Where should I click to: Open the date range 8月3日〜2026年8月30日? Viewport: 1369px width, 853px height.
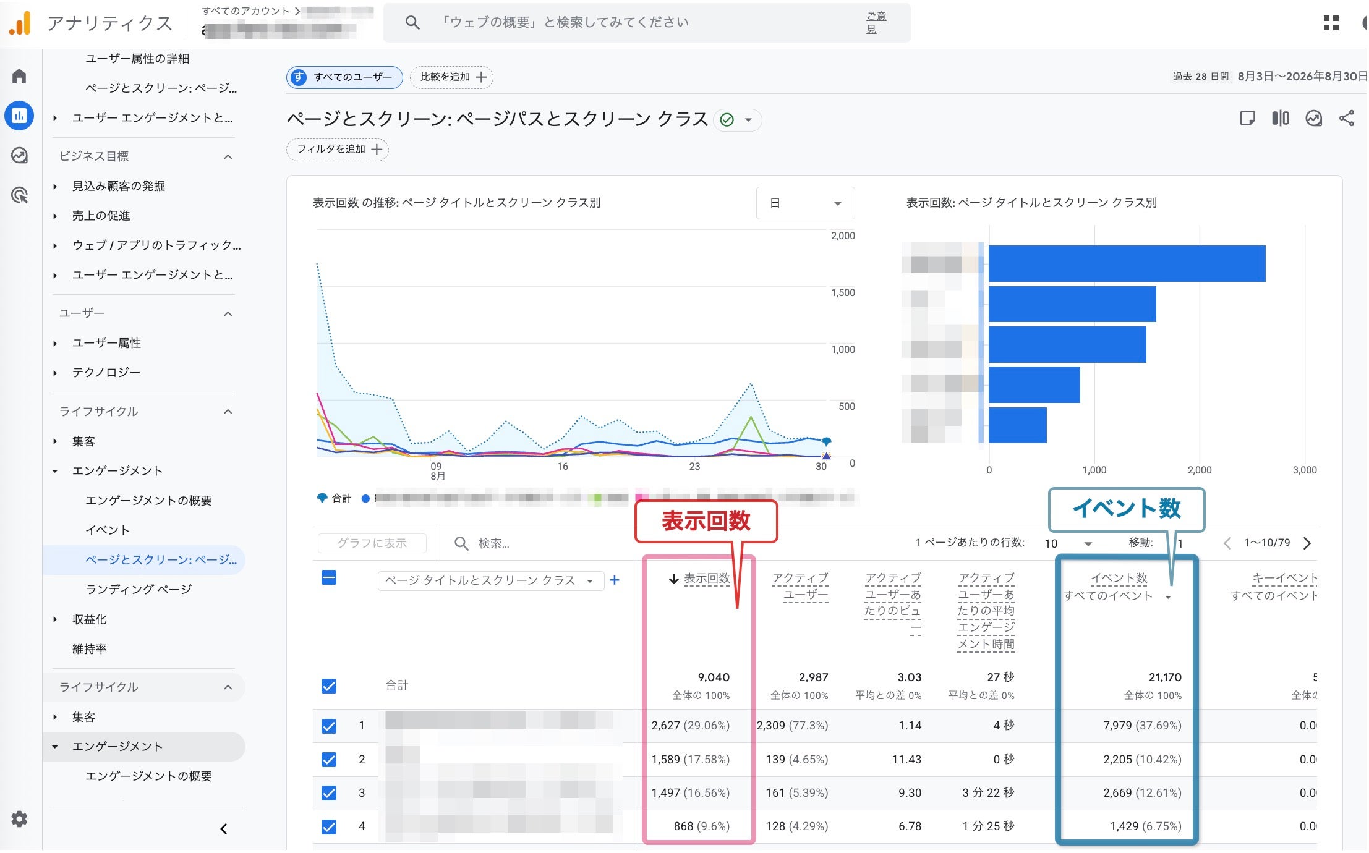click(x=1302, y=77)
